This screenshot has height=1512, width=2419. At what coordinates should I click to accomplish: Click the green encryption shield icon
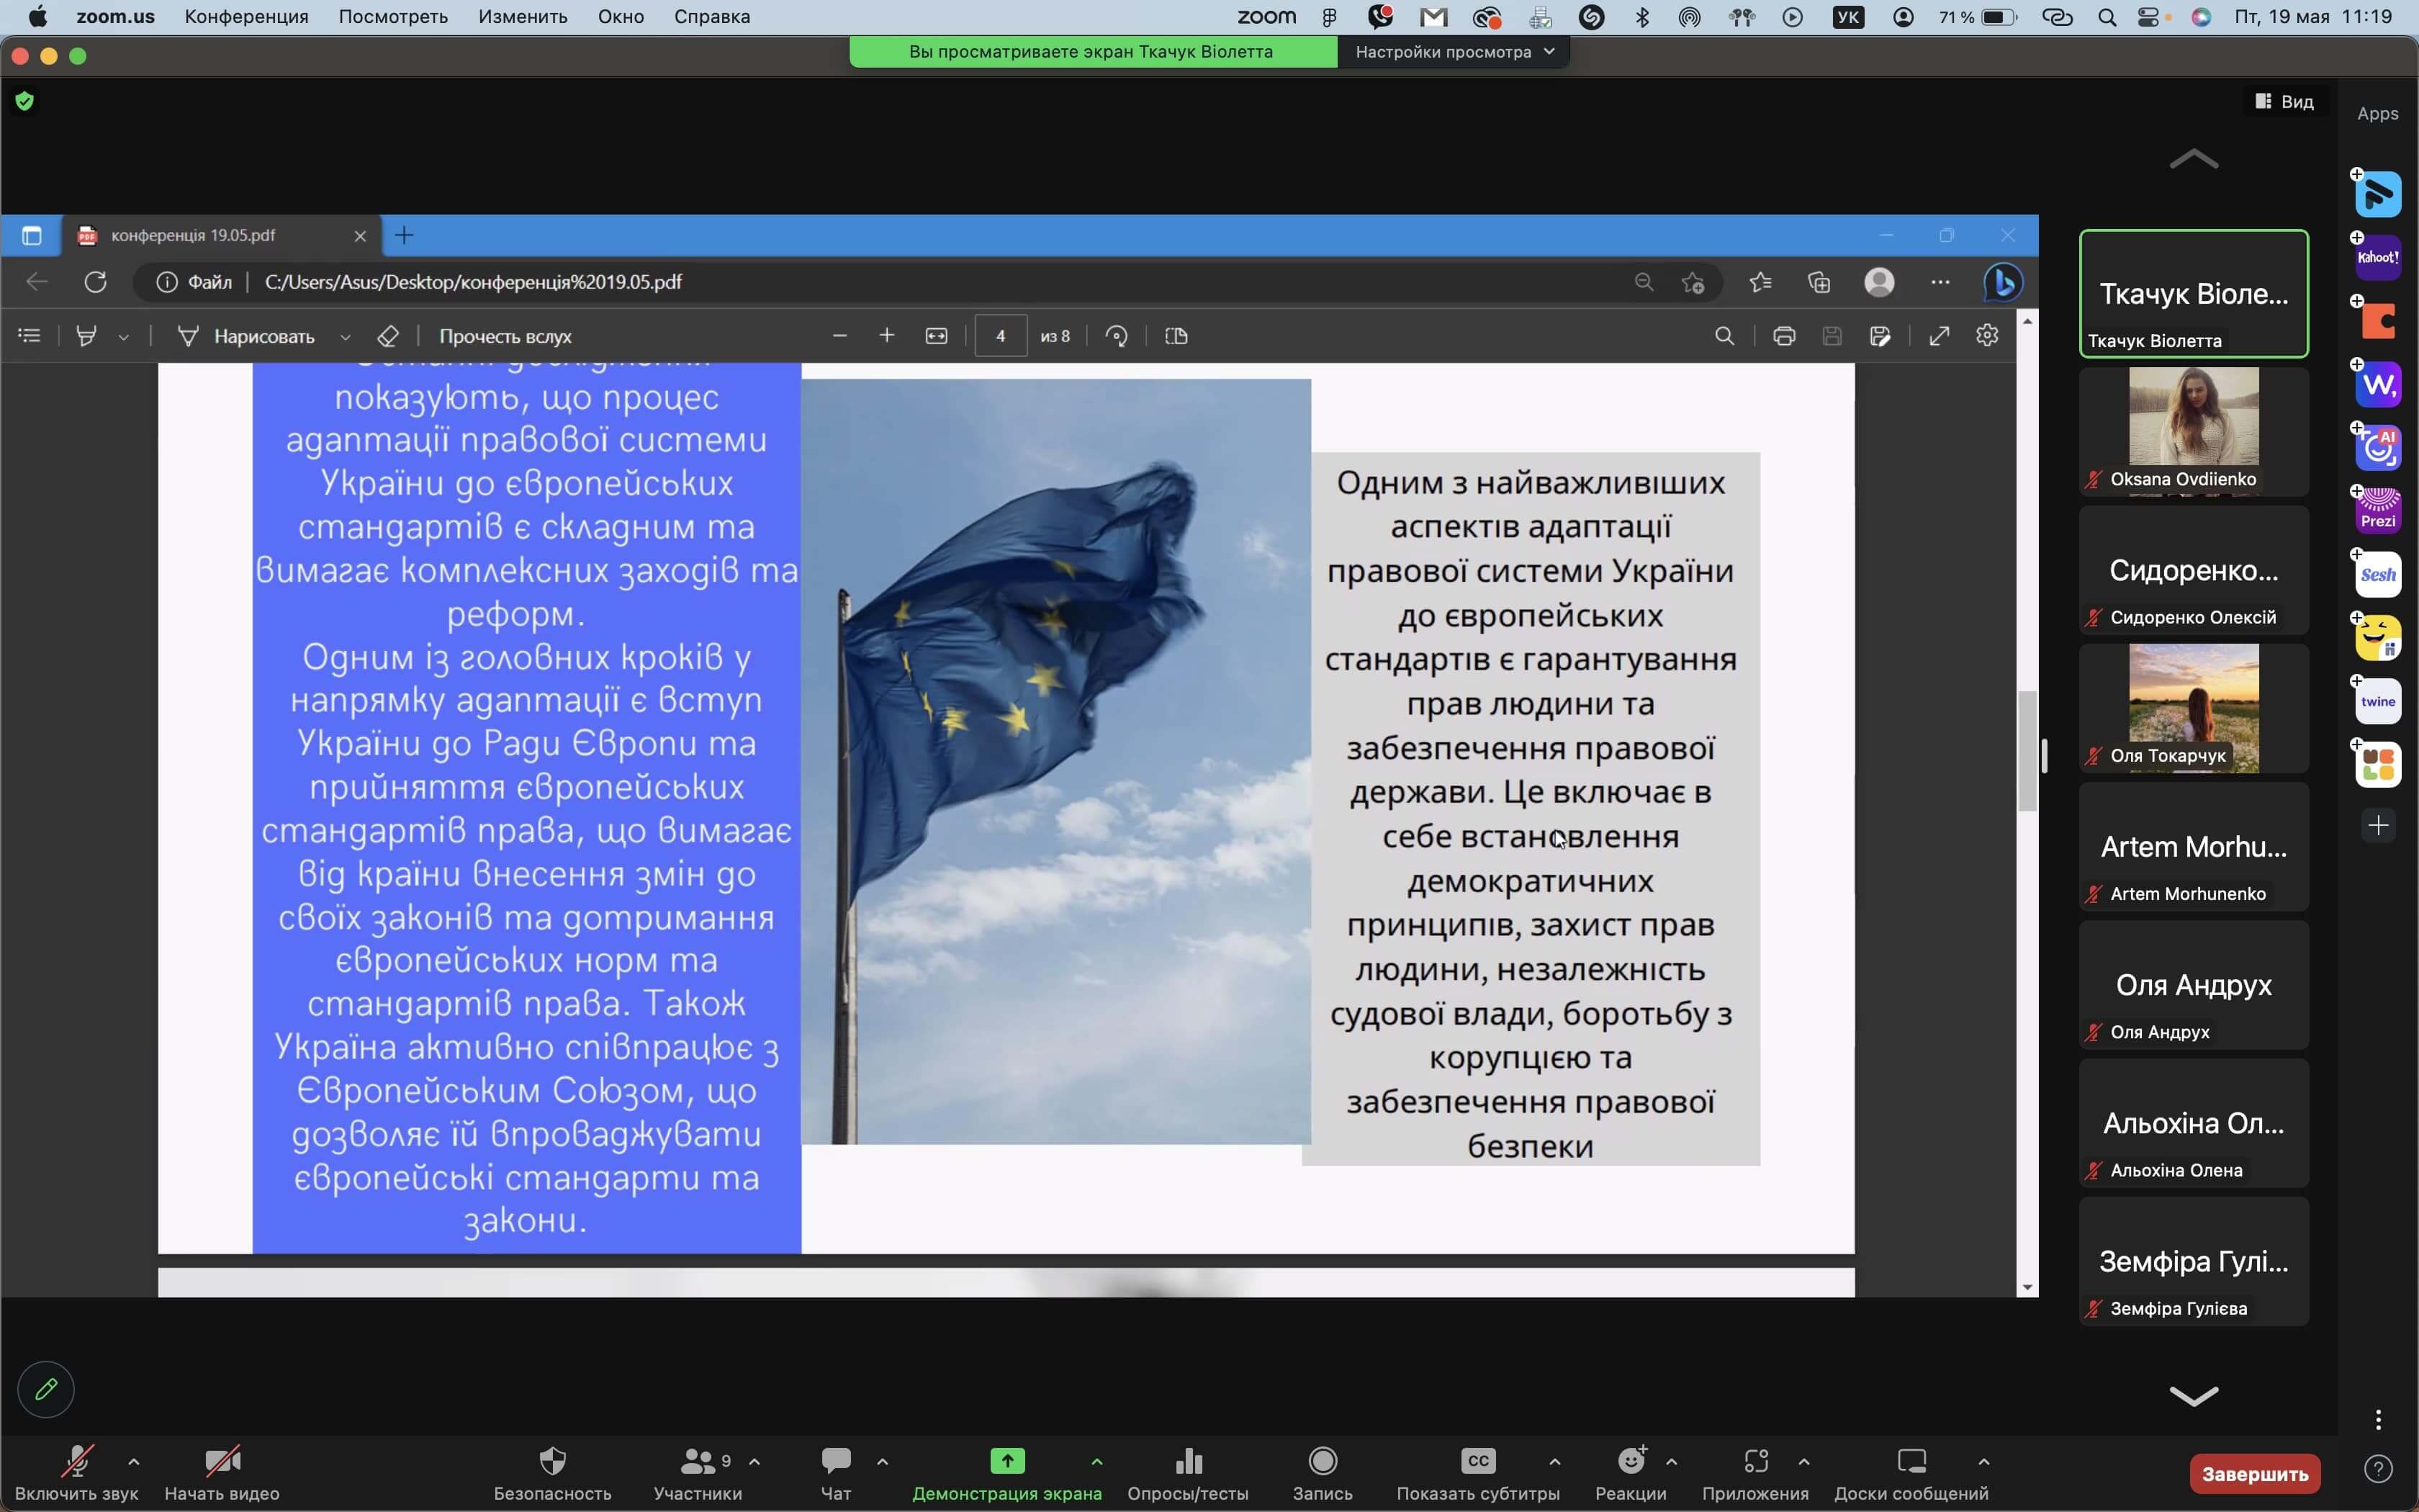25,101
